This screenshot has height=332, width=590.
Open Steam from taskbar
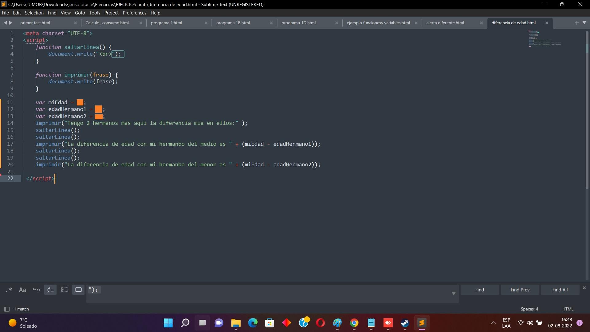[x=405, y=323]
